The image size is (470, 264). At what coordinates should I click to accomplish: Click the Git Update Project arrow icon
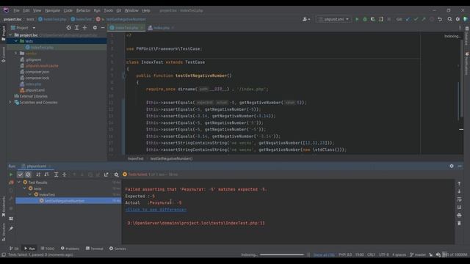click(408, 19)
